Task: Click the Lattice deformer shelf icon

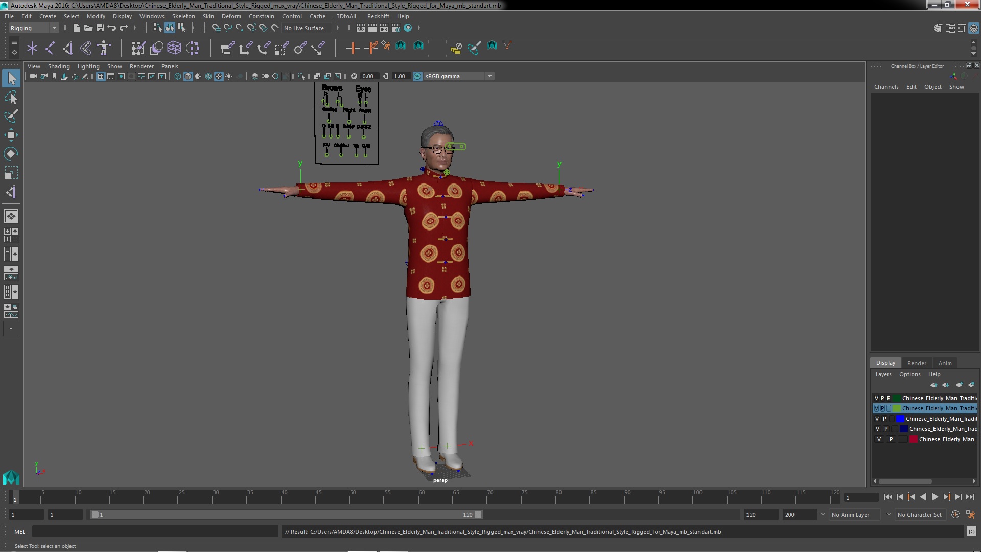Action: point(174,48)
